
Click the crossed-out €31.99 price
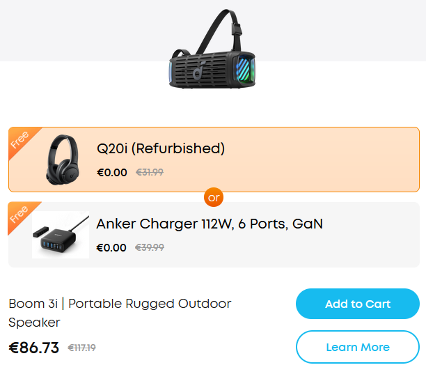pos(149,172)
